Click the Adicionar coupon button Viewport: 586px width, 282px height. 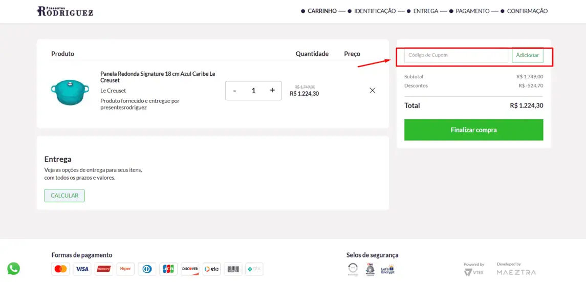pyautogui.click(x=527, y=55)
